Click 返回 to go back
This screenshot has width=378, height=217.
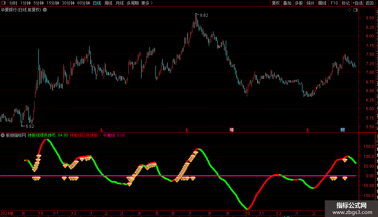[x=370, y=3]
